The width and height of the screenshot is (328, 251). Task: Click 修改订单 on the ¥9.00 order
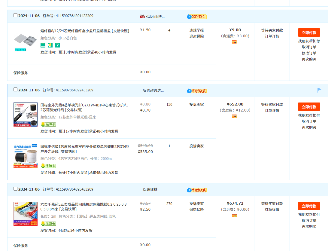[x=309, y=53]
